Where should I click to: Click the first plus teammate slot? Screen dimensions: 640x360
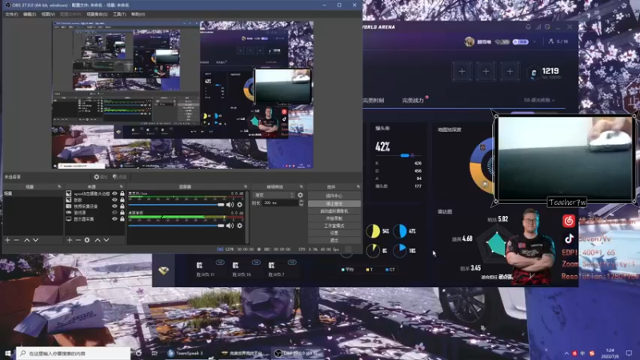[x=462, y=71]
